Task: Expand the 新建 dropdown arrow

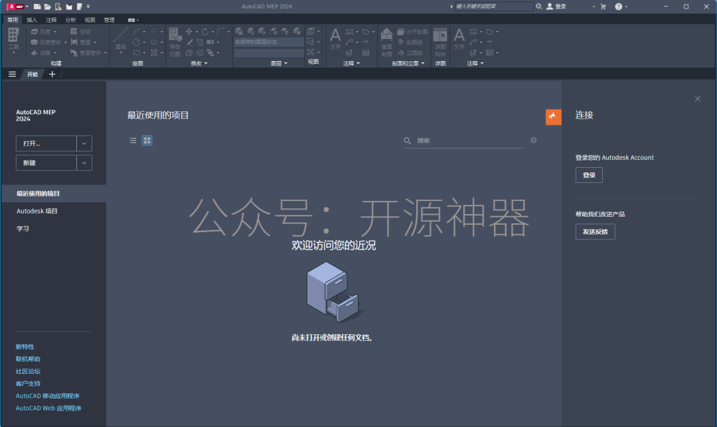Action: tap(84, 162)
